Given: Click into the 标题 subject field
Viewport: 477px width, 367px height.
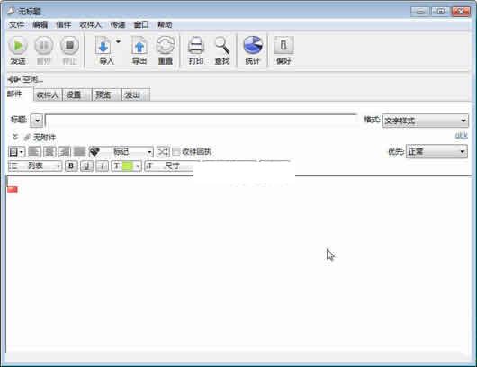Looking at the screenshot, I should click(x=201, y=121).
